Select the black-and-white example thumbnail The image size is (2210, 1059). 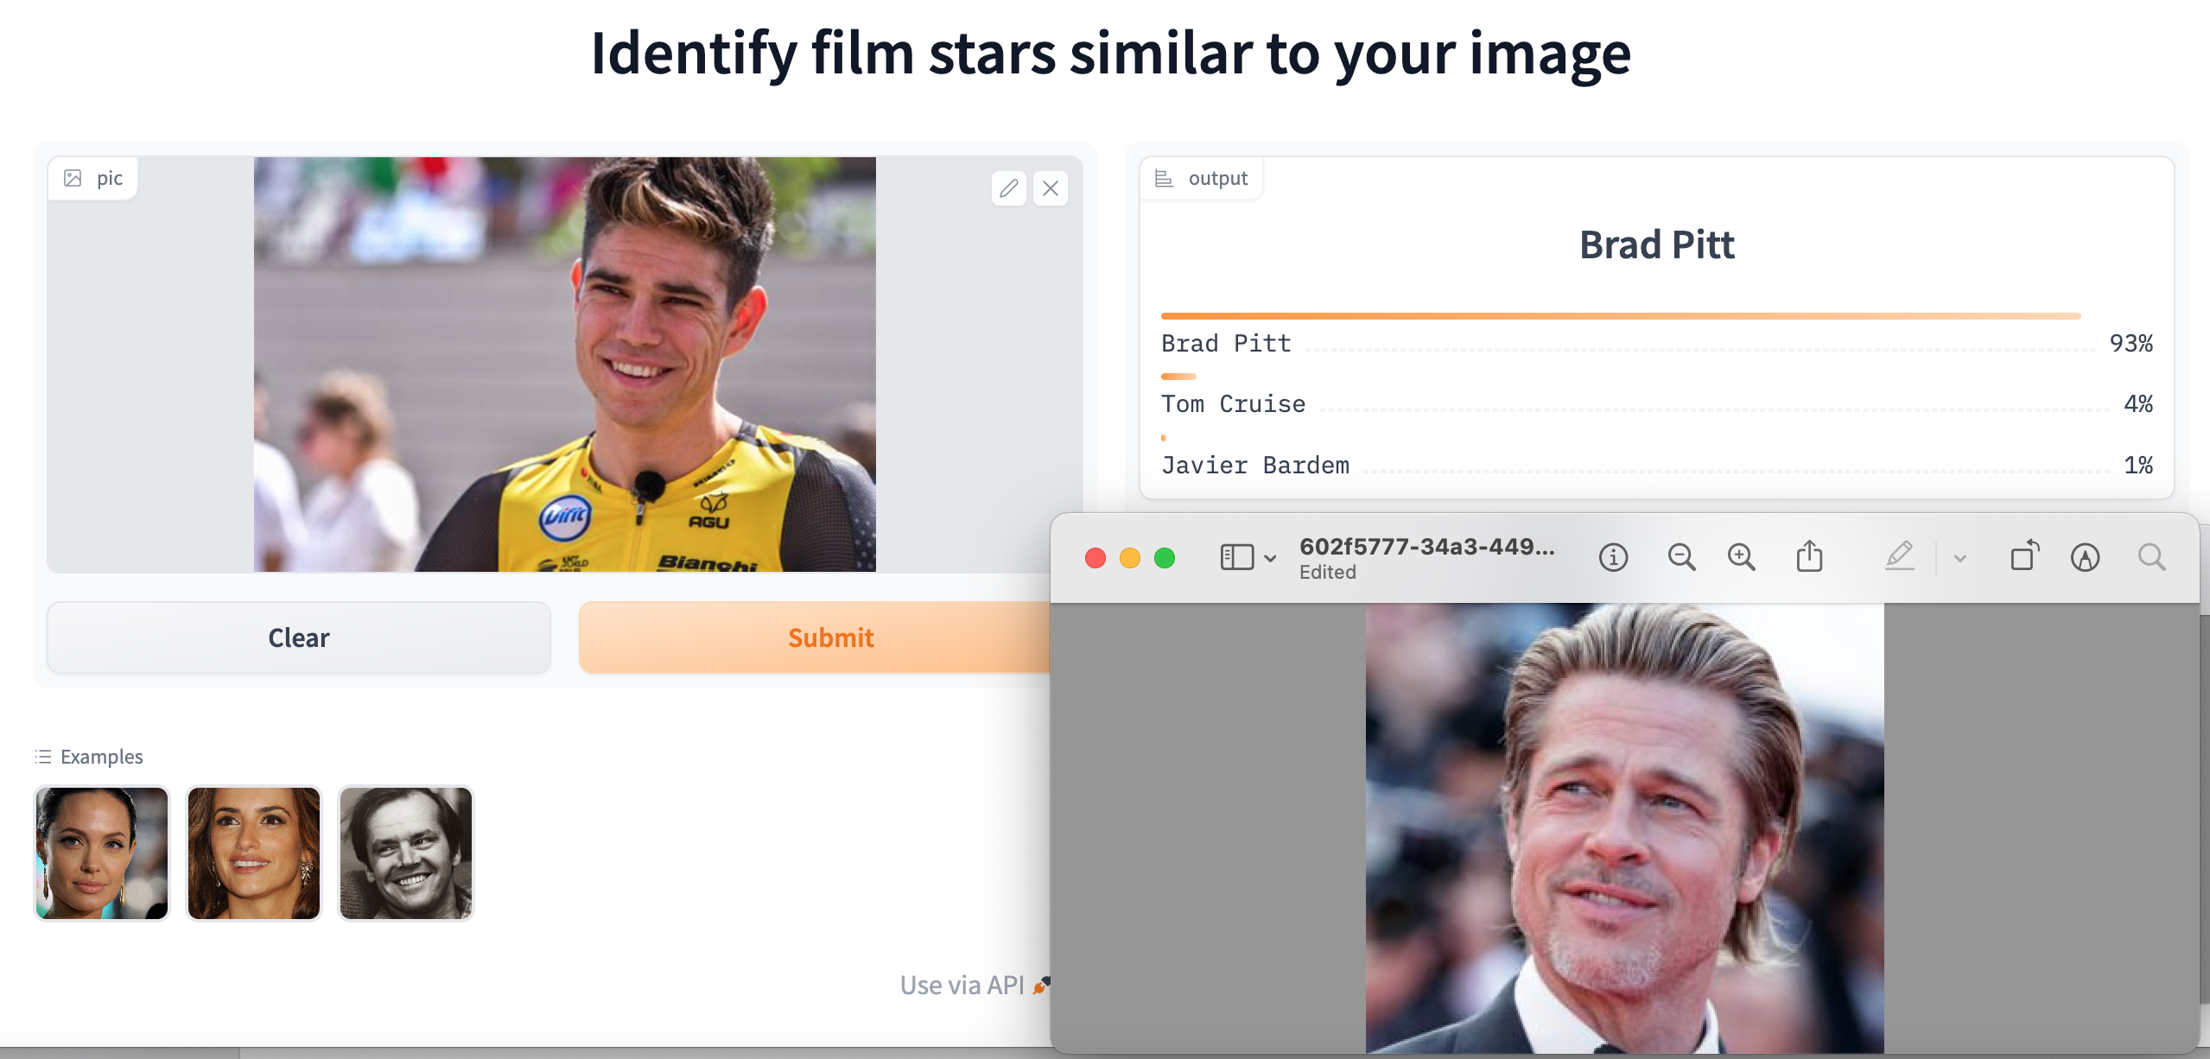tap(405, 853)
